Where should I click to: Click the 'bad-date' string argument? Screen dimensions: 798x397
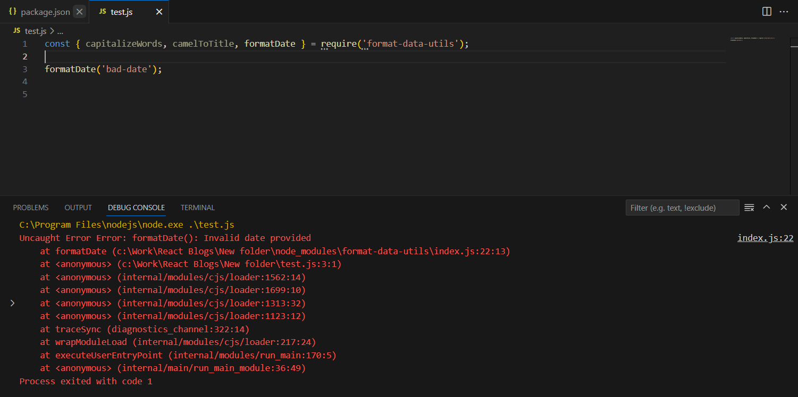127,70
